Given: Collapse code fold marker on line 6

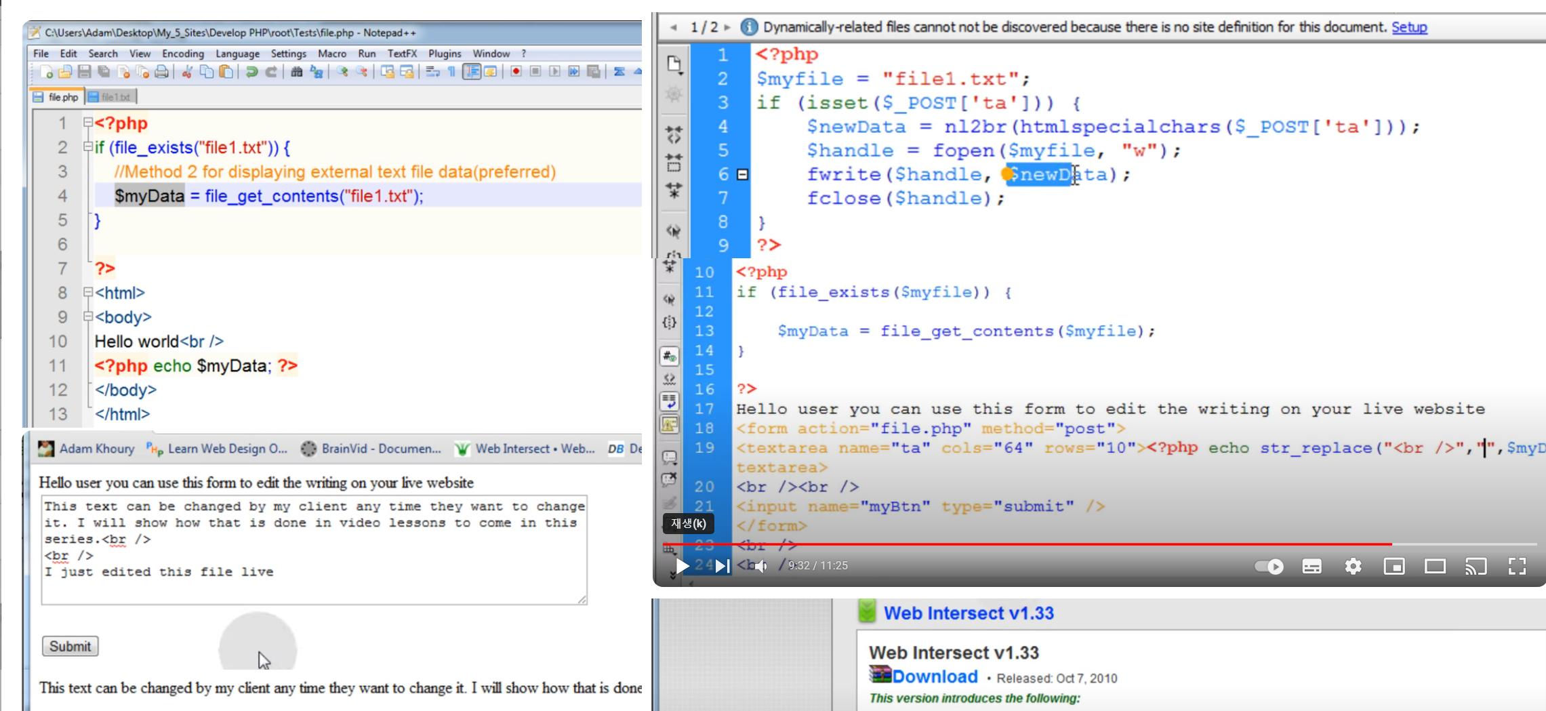Looking at the screenshot, I should [743, 175].
